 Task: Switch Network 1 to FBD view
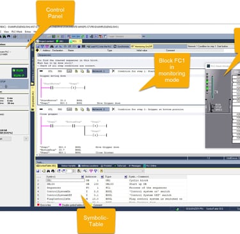coord(60,71)
